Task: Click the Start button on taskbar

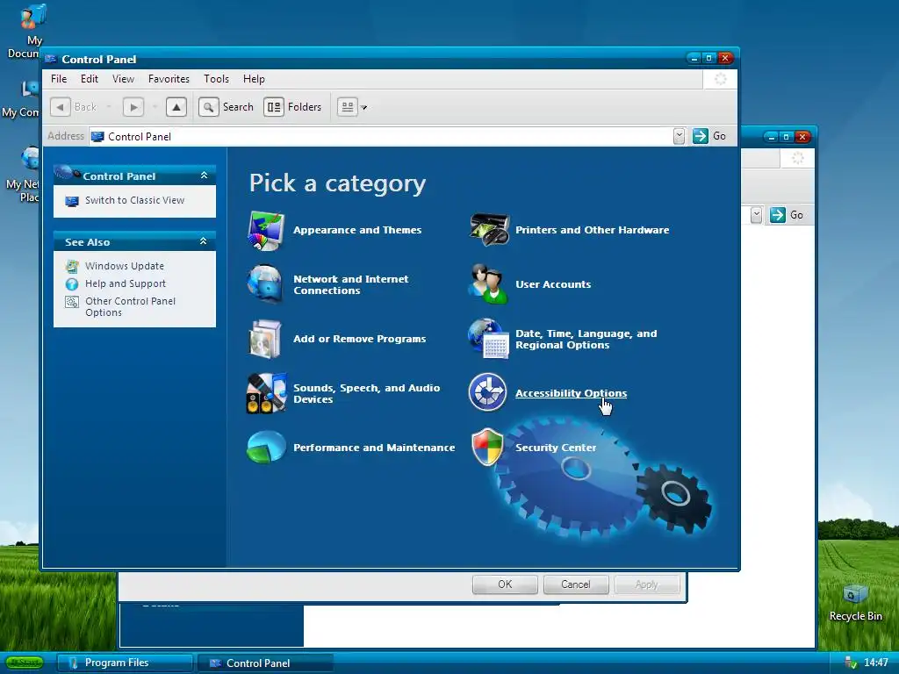Action: point(25,663)
